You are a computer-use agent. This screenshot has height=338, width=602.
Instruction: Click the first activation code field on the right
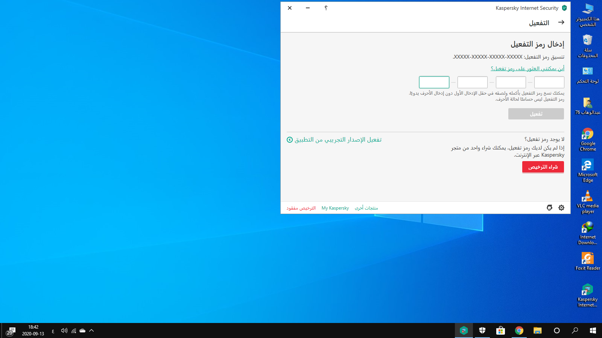point(549,82)
